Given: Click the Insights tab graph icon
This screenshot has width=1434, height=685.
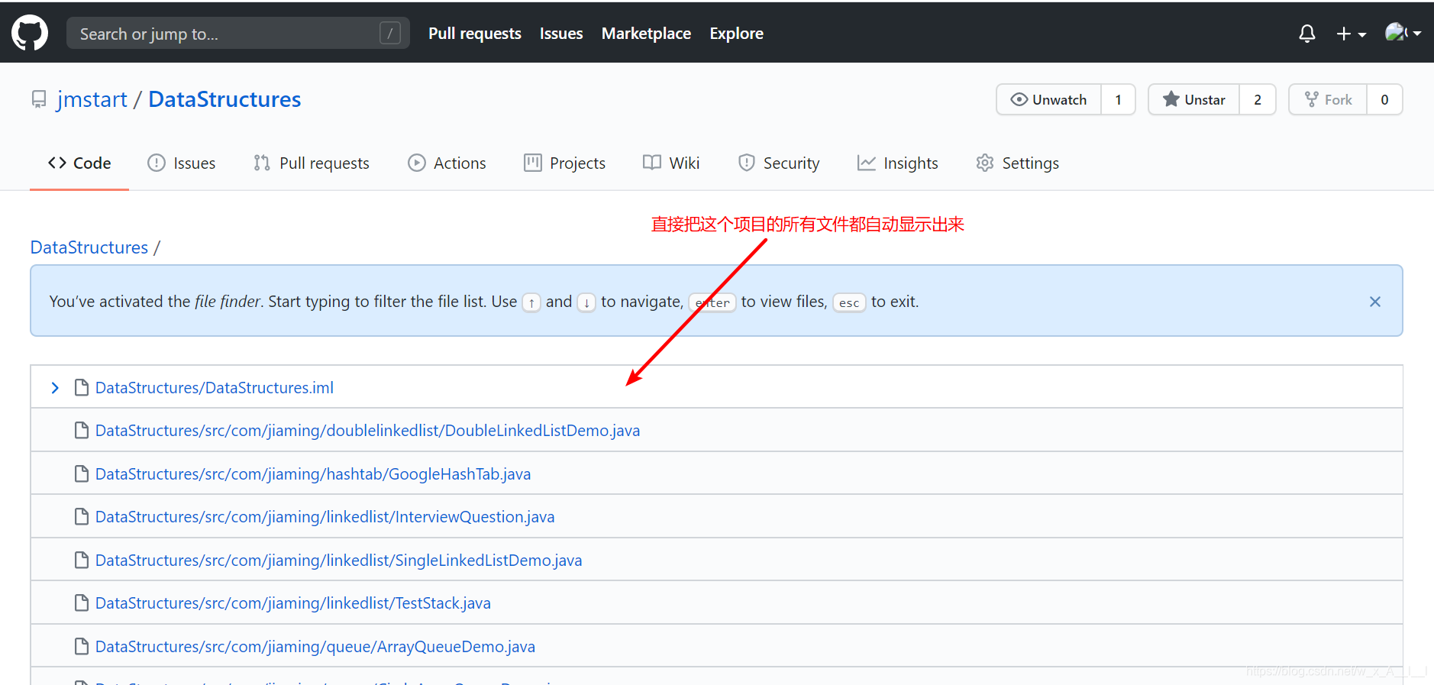Looking at the screenshot, I should pyautogui.click(x=867, y=163).
